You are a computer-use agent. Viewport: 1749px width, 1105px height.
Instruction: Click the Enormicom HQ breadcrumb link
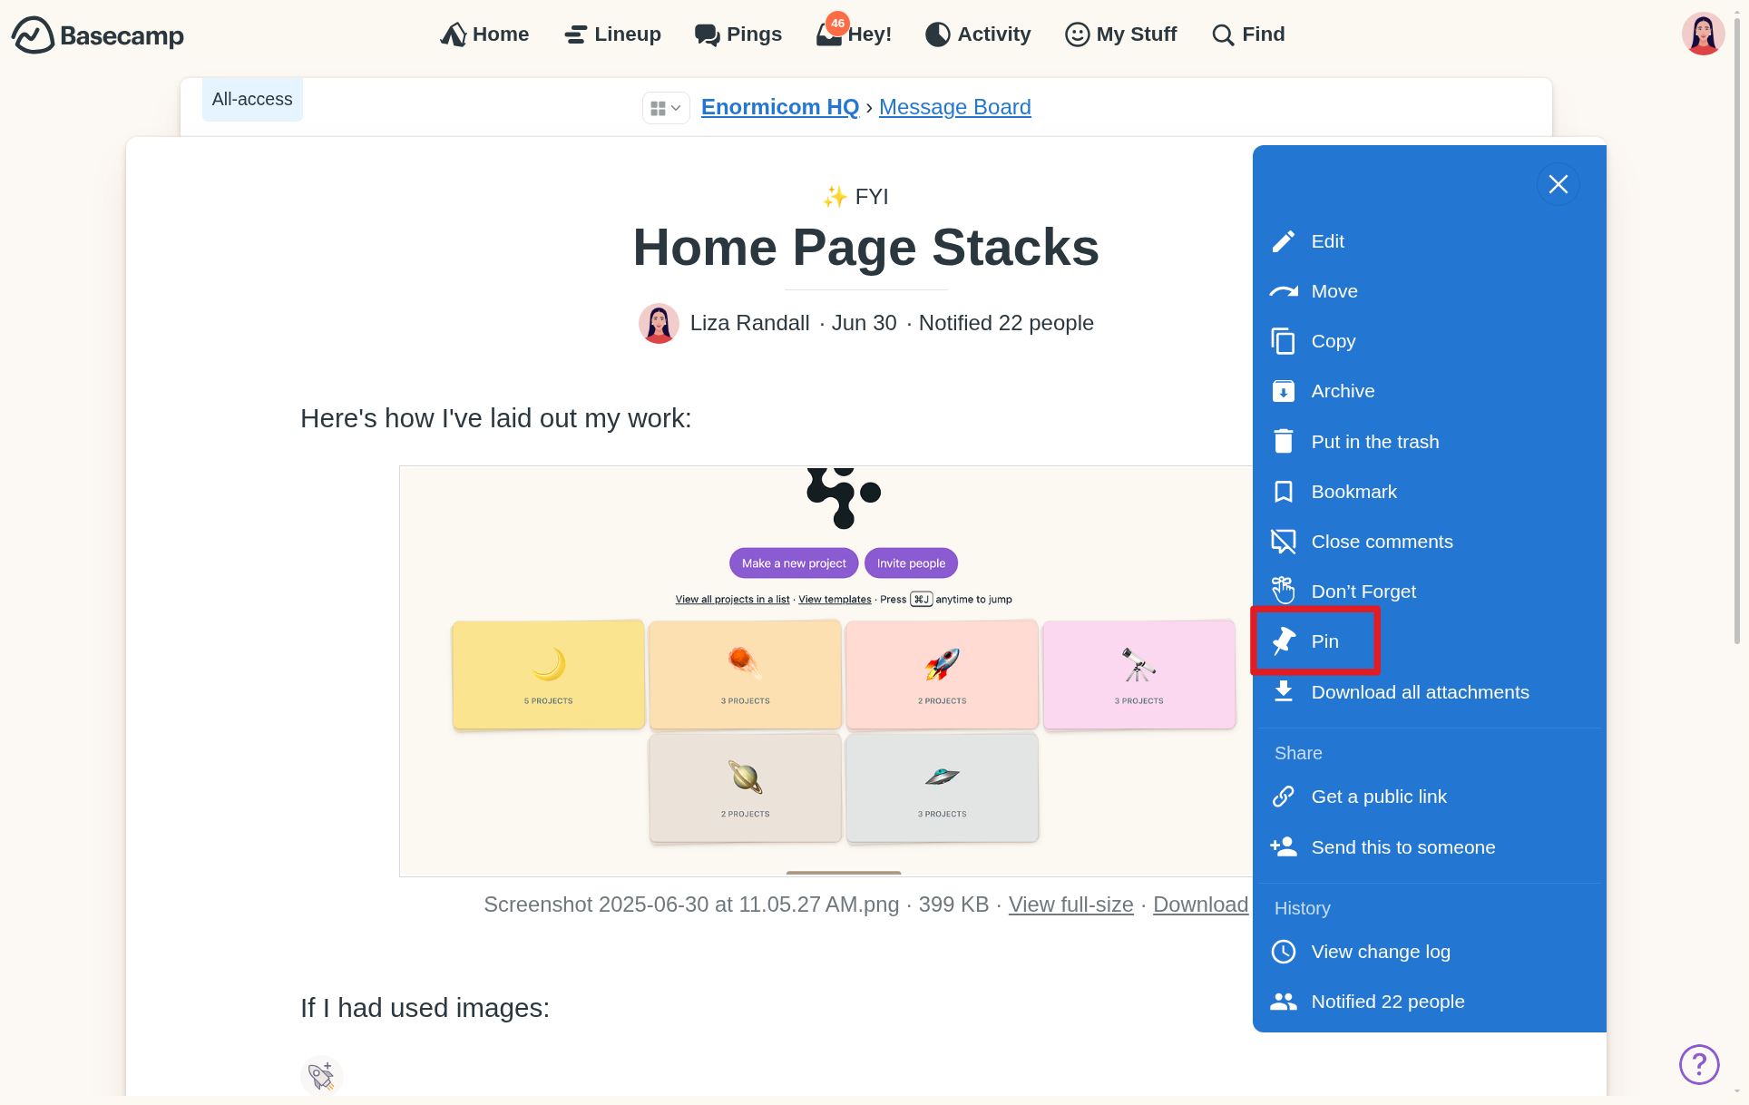click(779, 107)
